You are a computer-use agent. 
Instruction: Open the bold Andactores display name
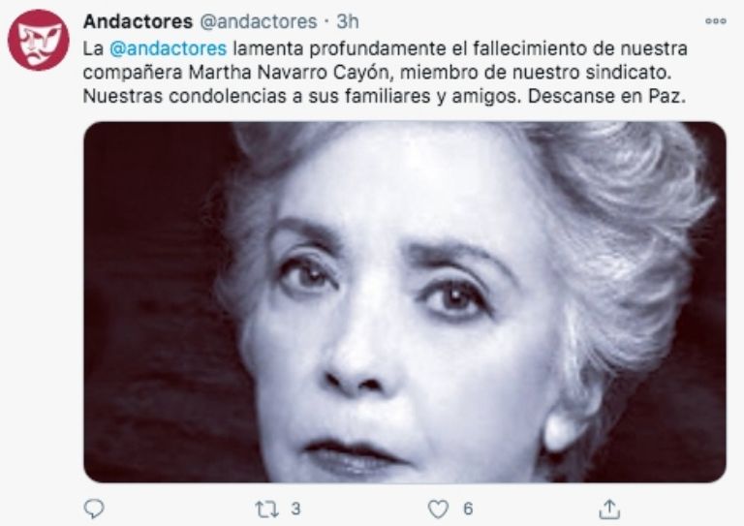(139, 21)
